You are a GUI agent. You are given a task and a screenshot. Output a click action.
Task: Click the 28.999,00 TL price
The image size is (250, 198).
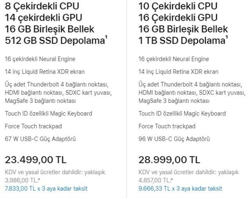click(x=170, y=160)
